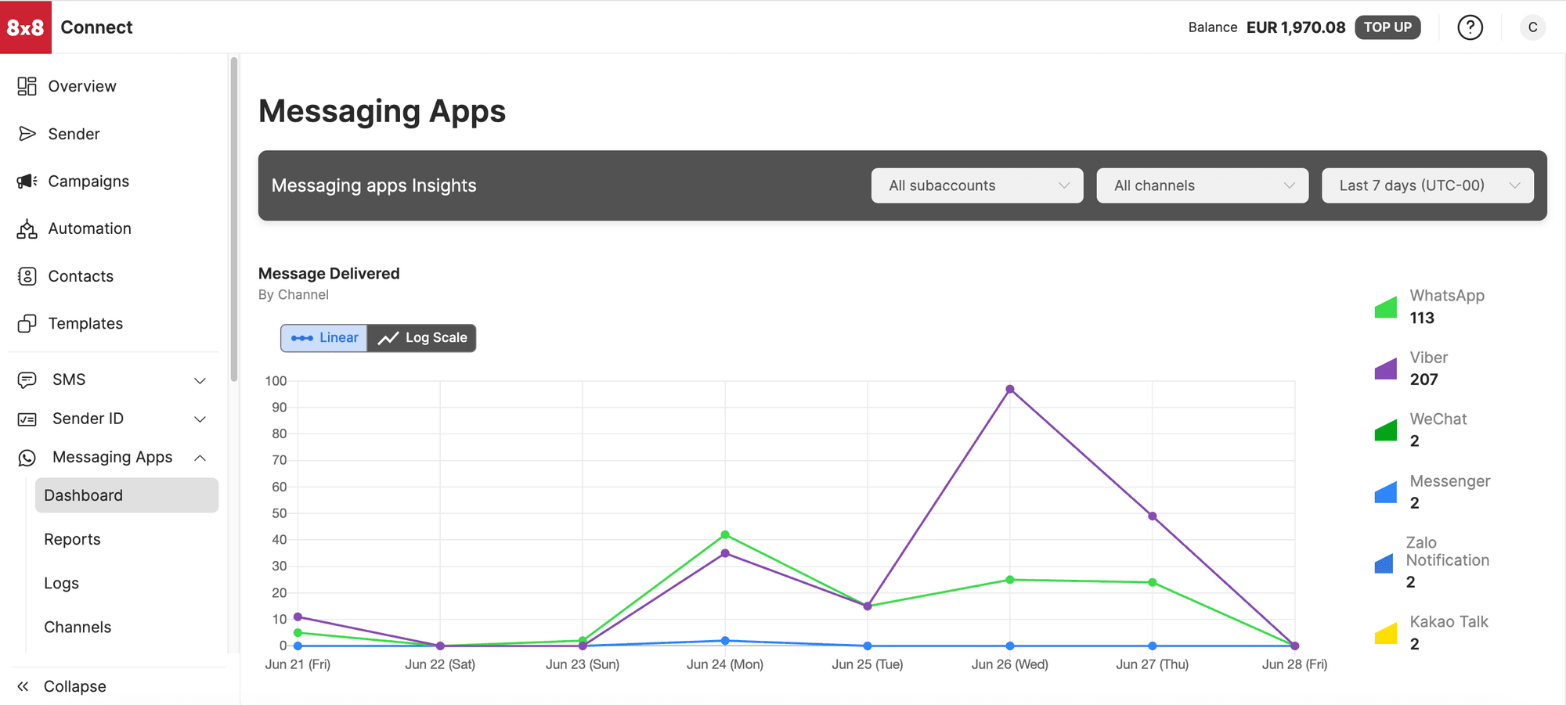Click the SMS speech bubble icon
1566x705 pixels.
[x=27, y=380]
